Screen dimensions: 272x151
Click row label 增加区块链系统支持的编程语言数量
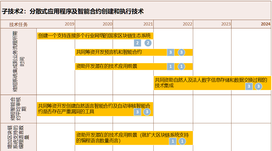pyautogui.click(x=18, y=137)
